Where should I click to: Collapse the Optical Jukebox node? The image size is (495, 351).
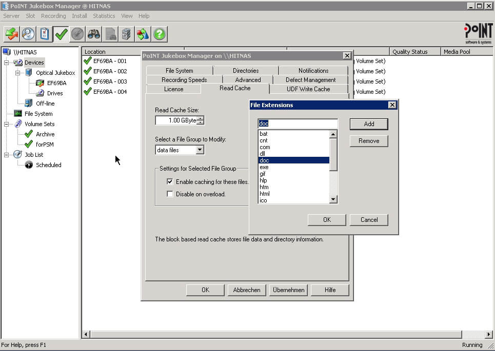pos(17,73)
